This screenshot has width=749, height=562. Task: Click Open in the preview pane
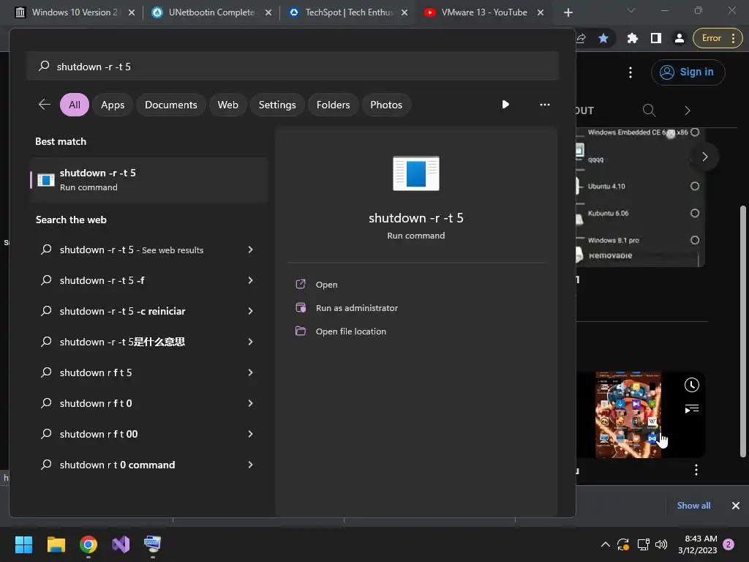327,285
